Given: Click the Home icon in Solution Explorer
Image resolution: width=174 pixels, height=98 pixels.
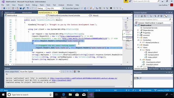Looking at the screenshot, I should point(142,16).
